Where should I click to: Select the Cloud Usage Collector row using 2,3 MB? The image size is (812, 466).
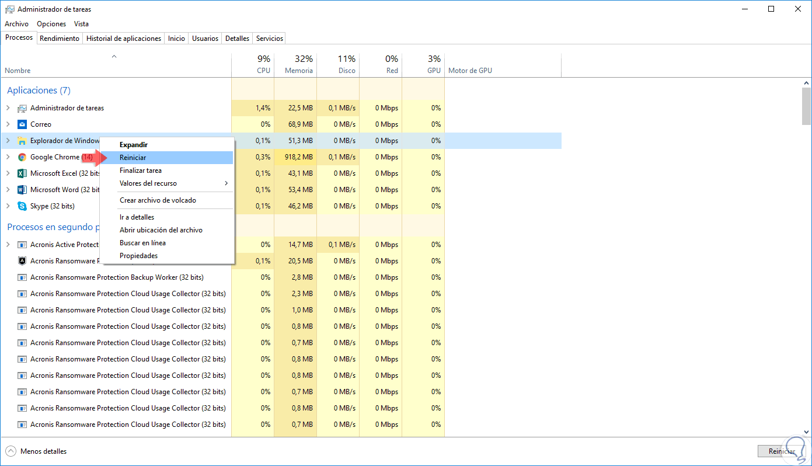click(281, 294)
